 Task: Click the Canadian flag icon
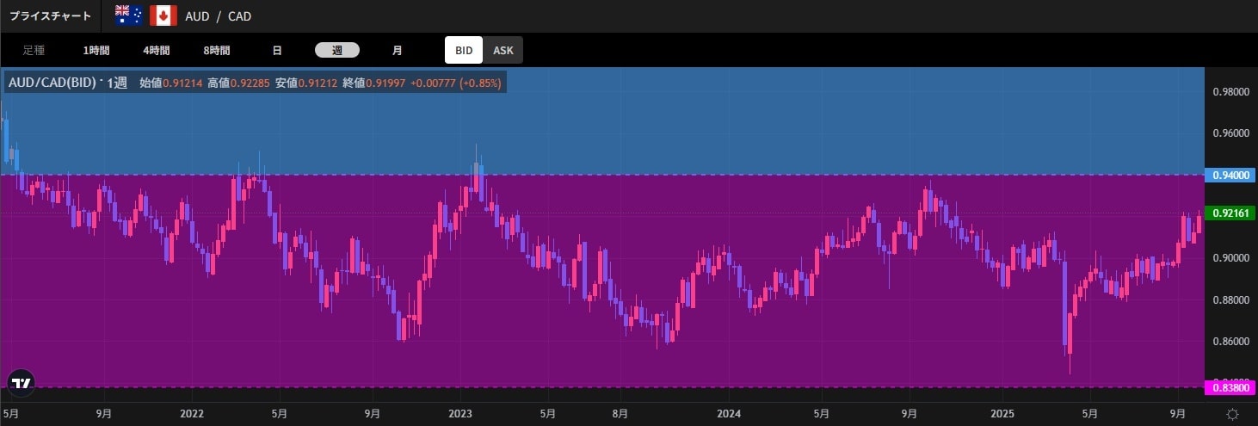[163, 15]
